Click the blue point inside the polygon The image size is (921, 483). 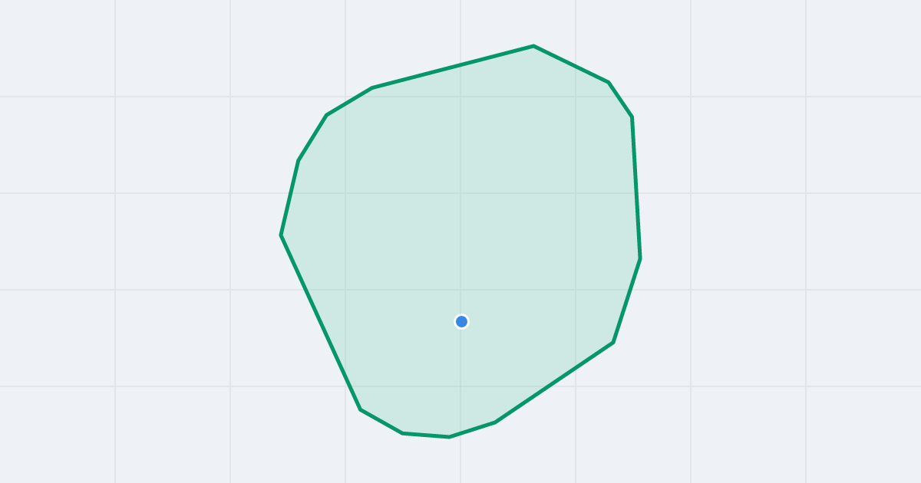point(461,321)
